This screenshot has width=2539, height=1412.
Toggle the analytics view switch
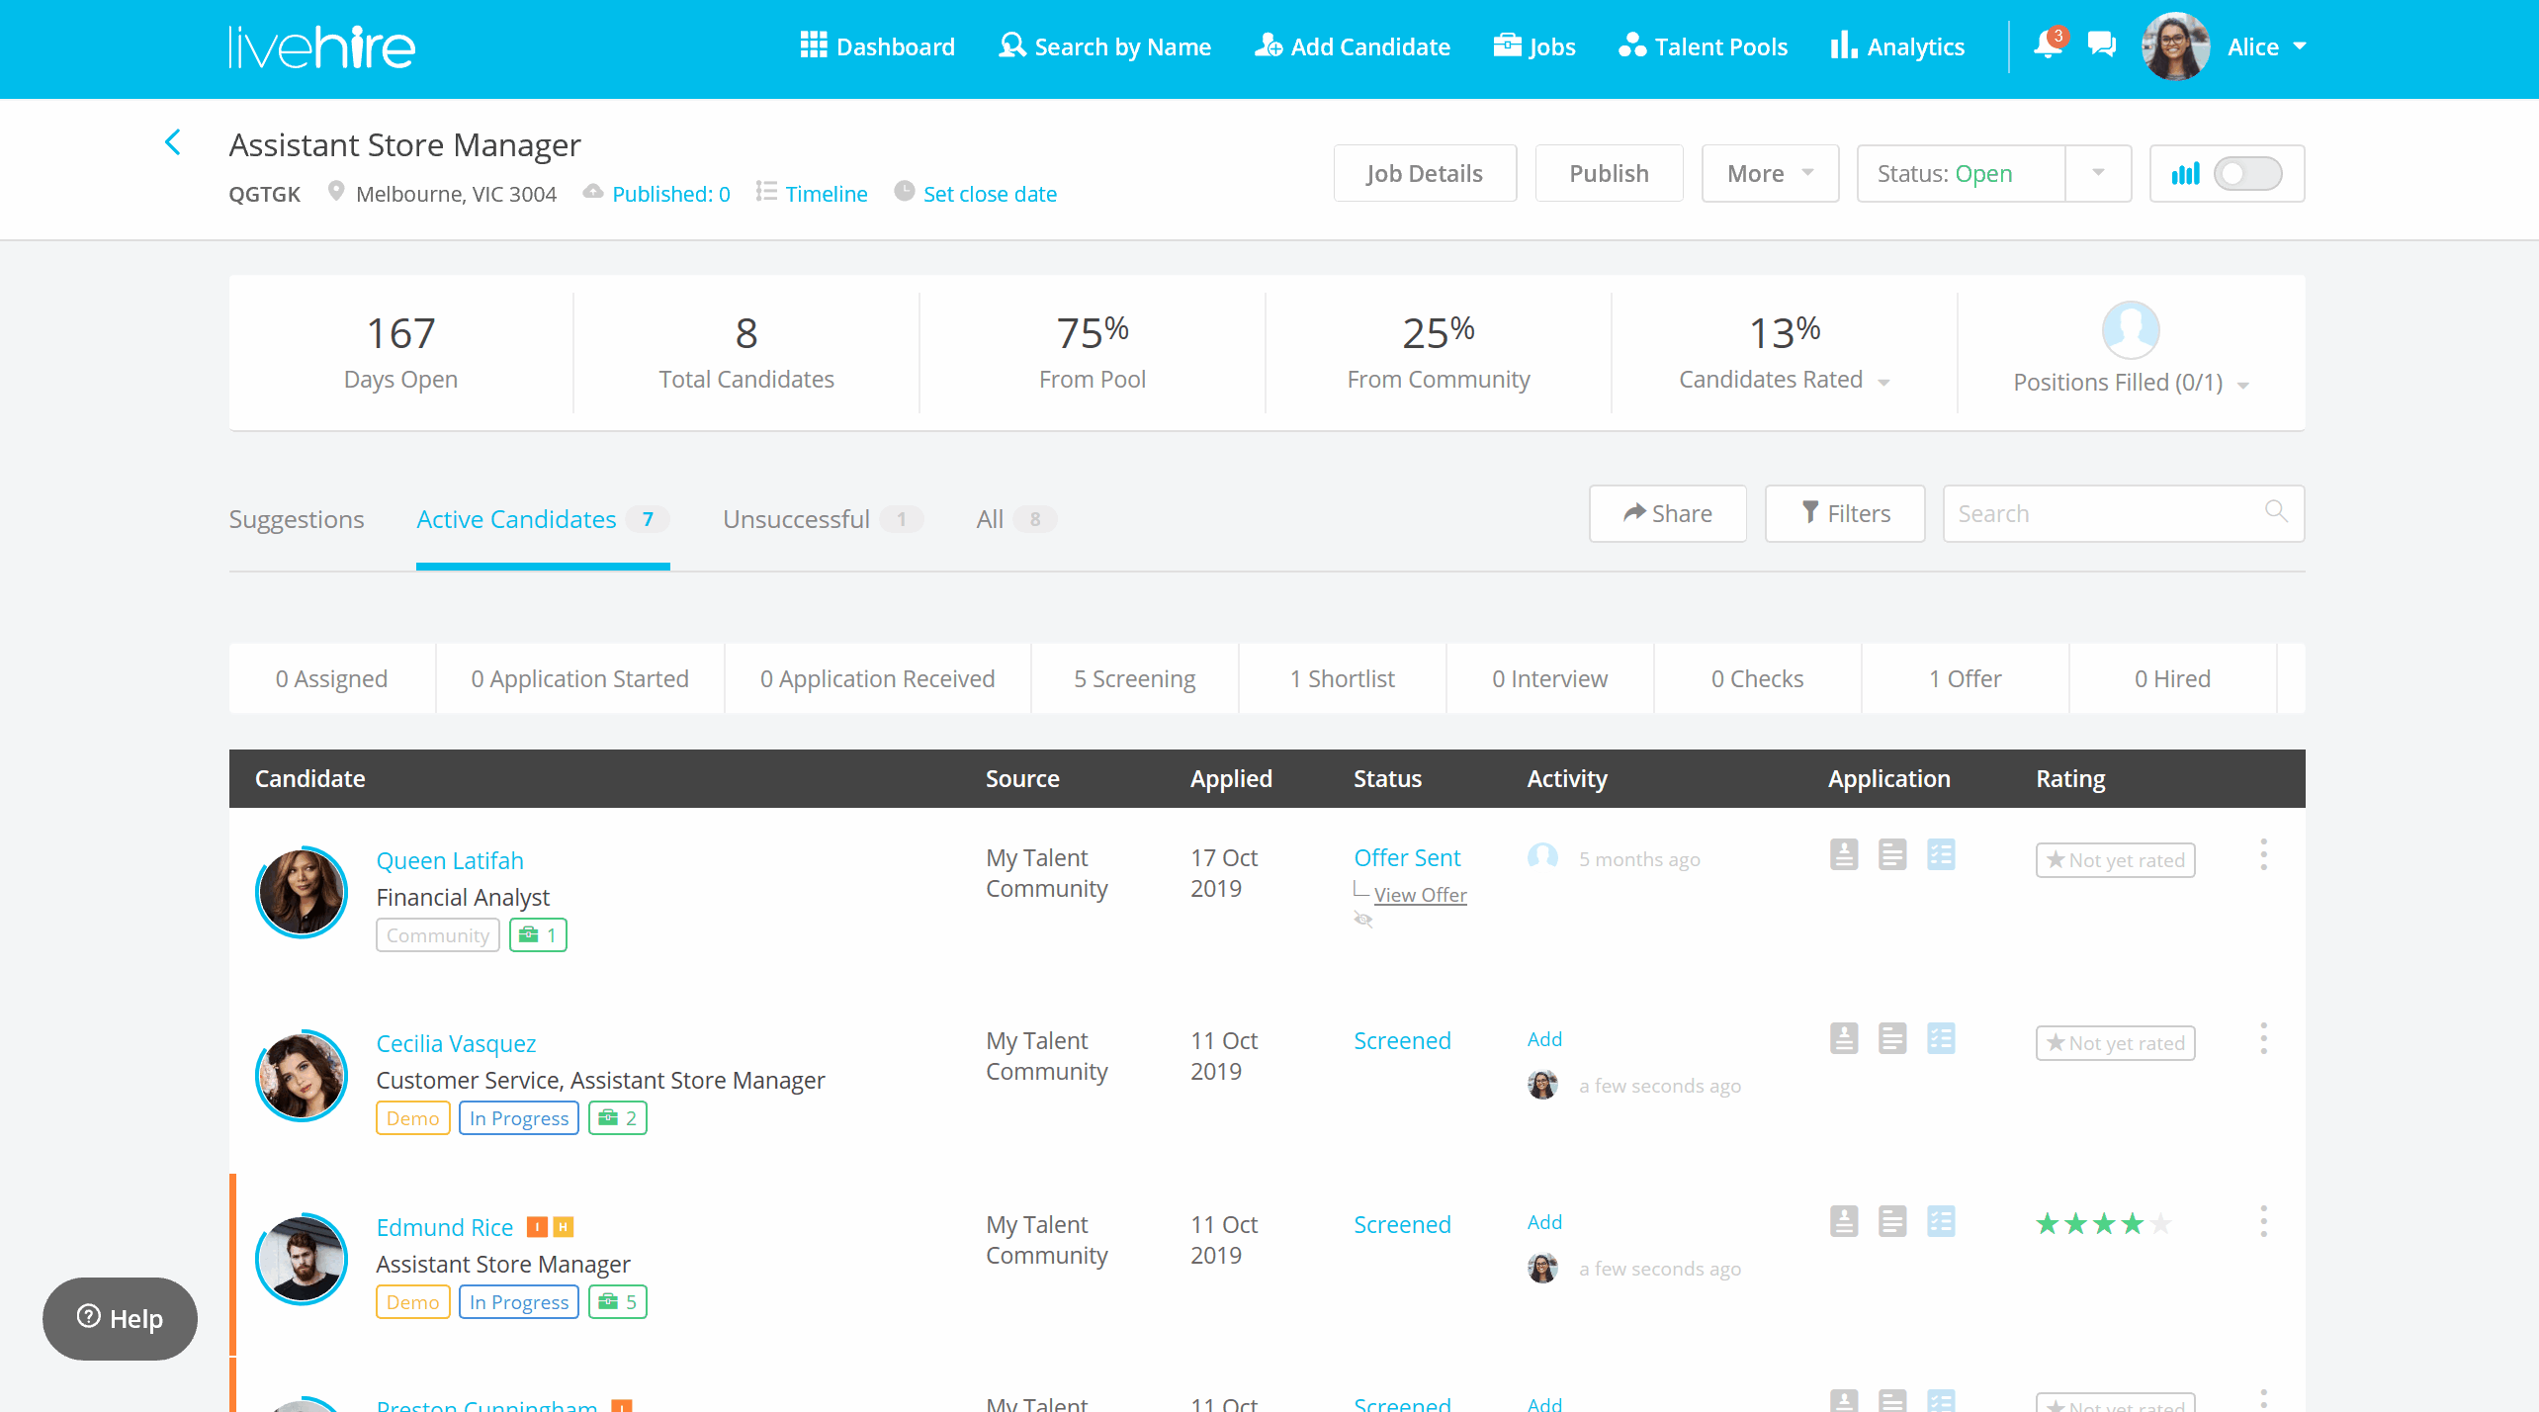tap(2247, 174)
